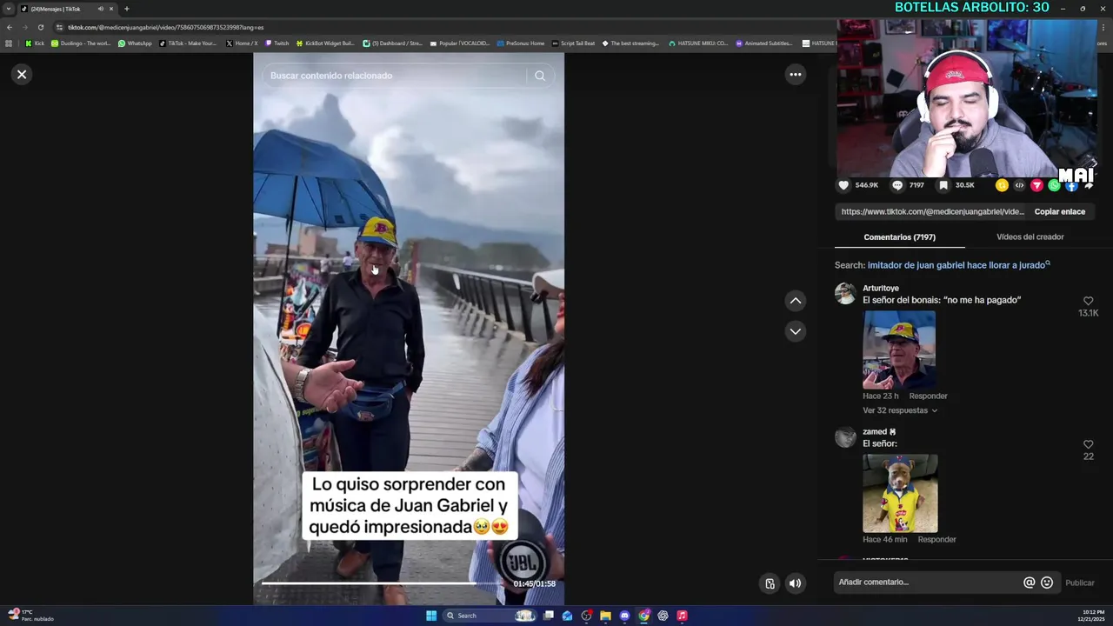Image resolution: width=1113 pixels, height=626 pixels.
Task: Click the embed code icon
Action: [x=1019, y=185]
